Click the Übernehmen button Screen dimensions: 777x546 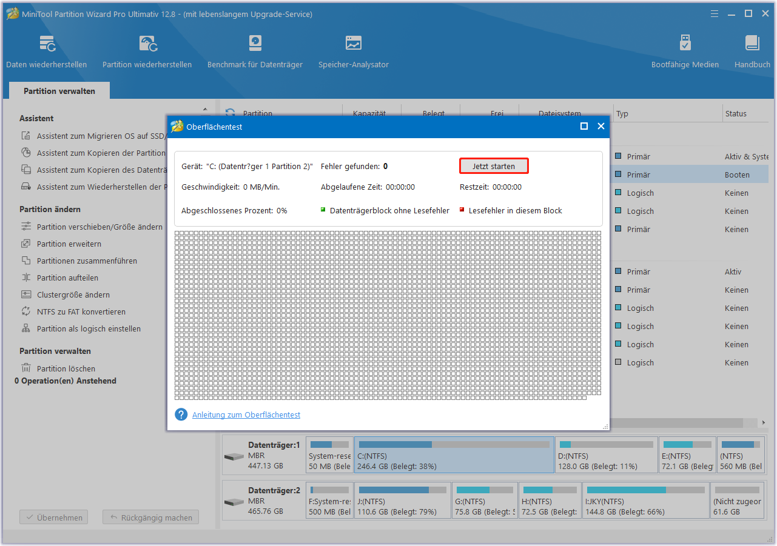coord(53,518)
